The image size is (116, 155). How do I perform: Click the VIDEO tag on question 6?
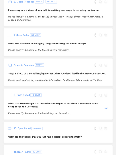click(39, 2)
